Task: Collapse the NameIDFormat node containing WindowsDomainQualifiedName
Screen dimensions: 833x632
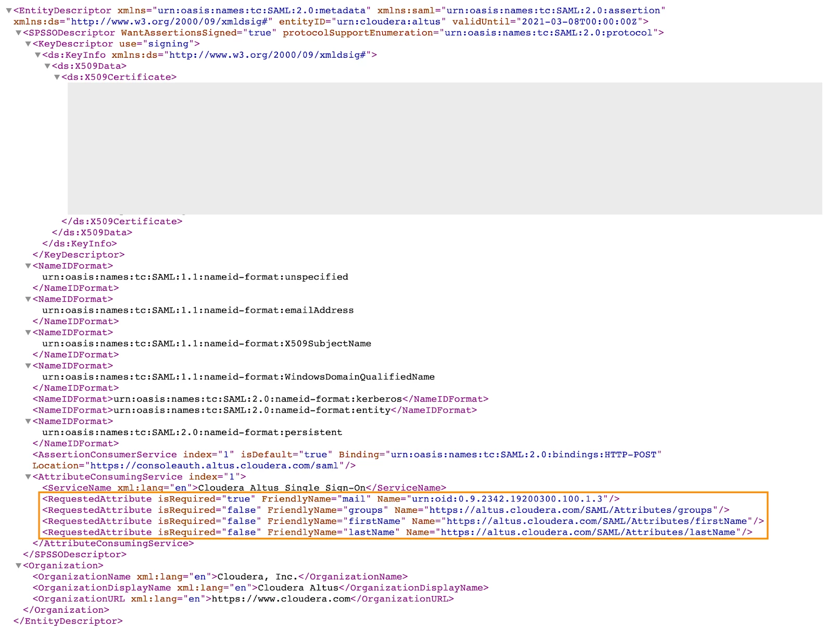Action: click(28, 366)
